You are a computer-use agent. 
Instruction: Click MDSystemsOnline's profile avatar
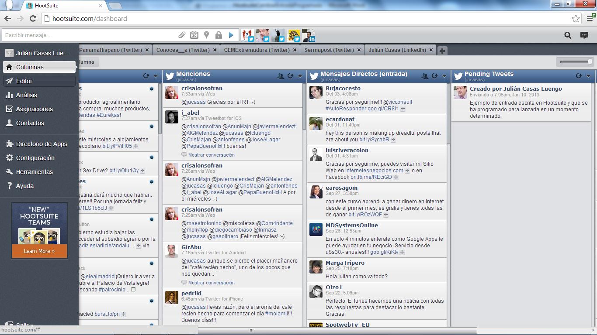pos(316,230)
